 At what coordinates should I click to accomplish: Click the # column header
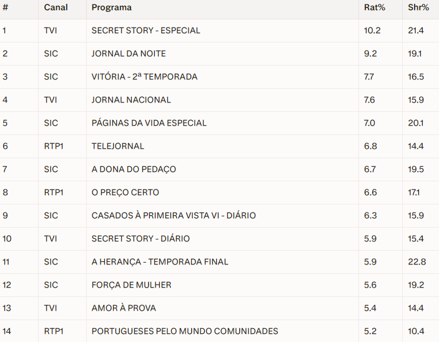coord(5,8)
